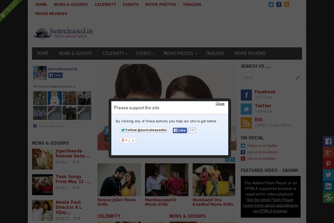
Task: Open Home in the dark navigation bar
Action: [x=43, y=54]
